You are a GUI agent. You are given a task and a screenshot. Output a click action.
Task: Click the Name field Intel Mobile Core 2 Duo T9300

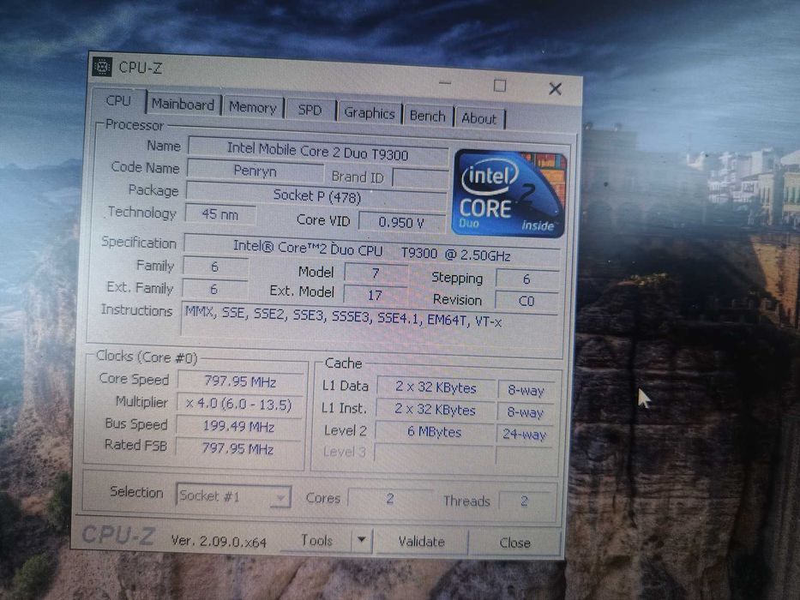[x=318, y=152]
